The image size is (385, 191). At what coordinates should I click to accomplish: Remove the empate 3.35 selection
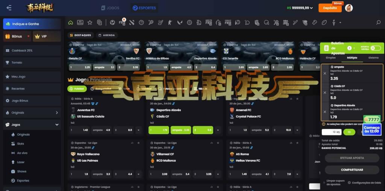tap(325, 73)
